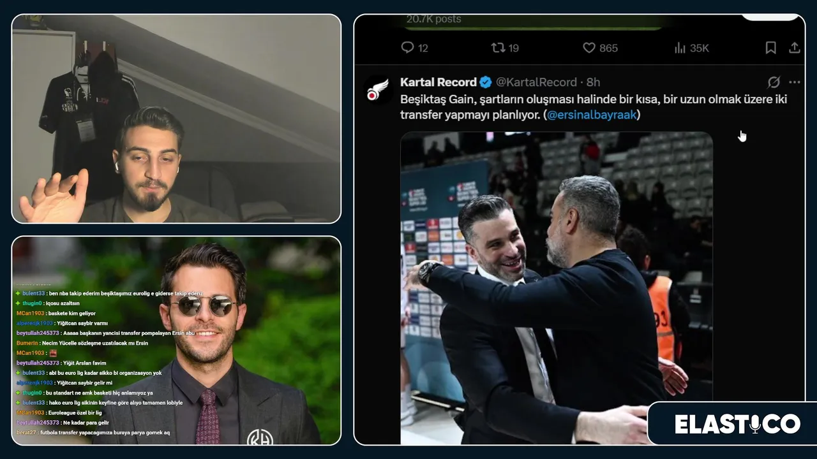
Task: Click the verified badge beside Kartal Record
Action: [x=486, y=82]
